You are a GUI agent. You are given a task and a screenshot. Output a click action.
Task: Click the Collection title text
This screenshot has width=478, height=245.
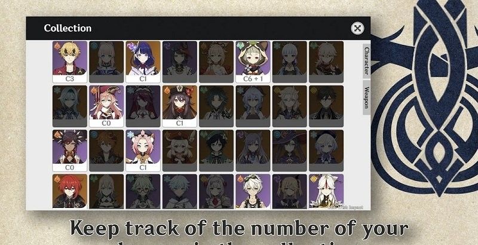68,28
